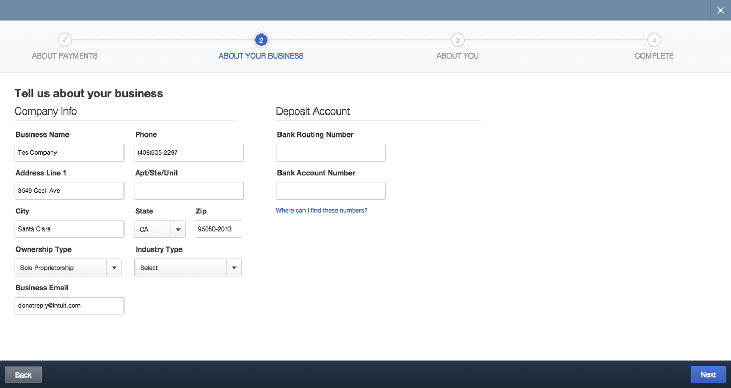The width and height of the screenshot is (731, 388).
Task: Focus the Bank Account Number field
Action: 331,191
